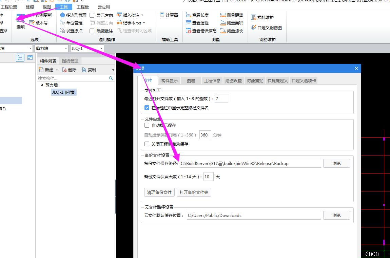
Task: Click 浏览 next to backup file path
Action: (x=336, y=163)
